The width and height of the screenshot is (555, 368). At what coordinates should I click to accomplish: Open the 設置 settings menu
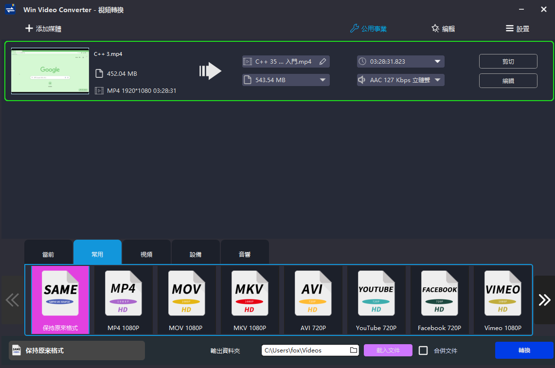click(518, 29)
